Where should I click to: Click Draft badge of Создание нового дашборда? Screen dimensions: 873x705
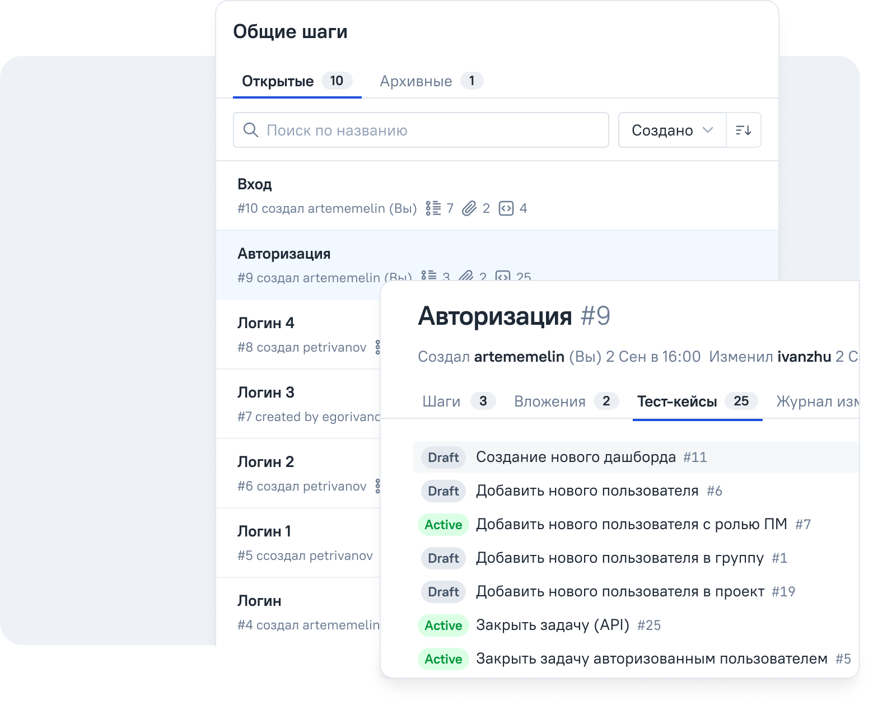tap(443, 457)
